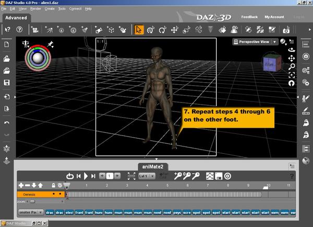Play the aniMate2 animation

86,176
